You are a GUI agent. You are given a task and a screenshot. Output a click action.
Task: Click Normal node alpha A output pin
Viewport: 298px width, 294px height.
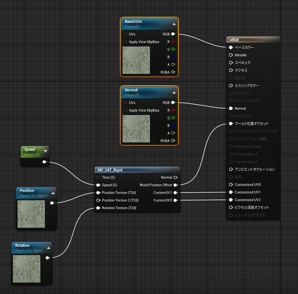click(x=173, y=133)
